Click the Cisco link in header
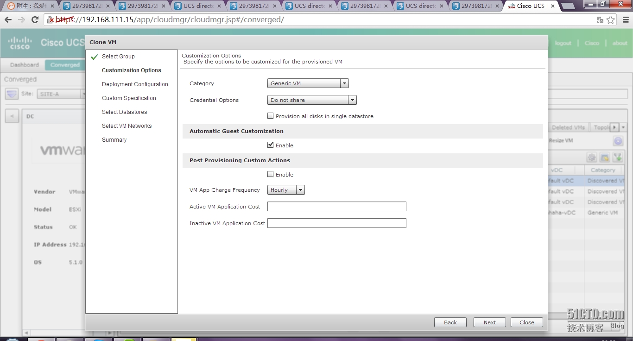Viewport: 633px width, 341px height. (x=592, y=43)
